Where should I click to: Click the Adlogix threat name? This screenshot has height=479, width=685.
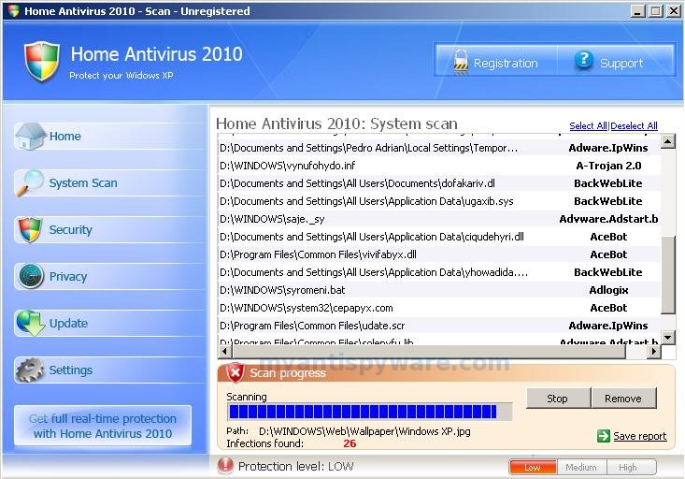(608, 290)
